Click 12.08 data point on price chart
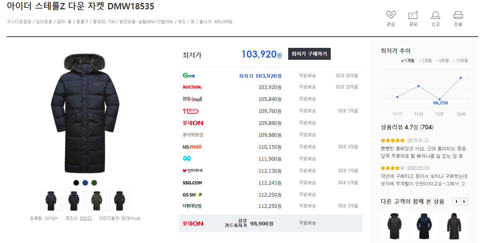This screenshot has width=481, height=243. [461, 78]
